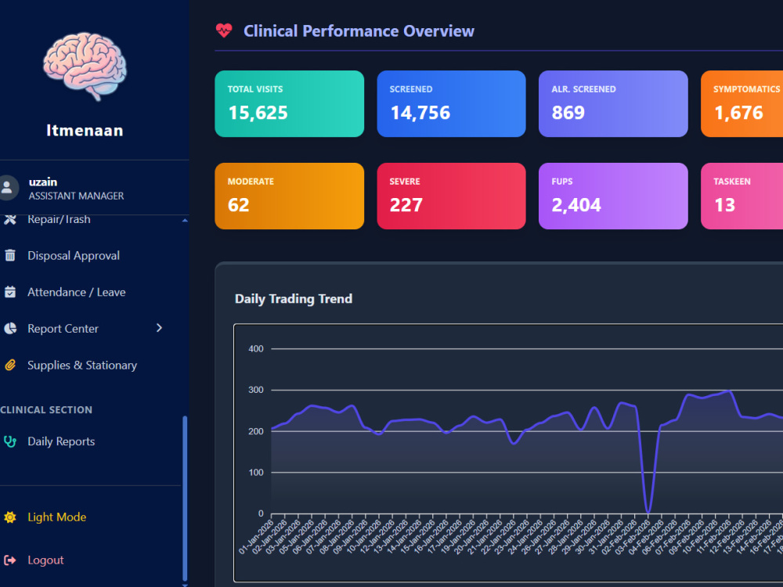
Task: Open Daily Reports in Clinical Section
Action: (61, 441)
